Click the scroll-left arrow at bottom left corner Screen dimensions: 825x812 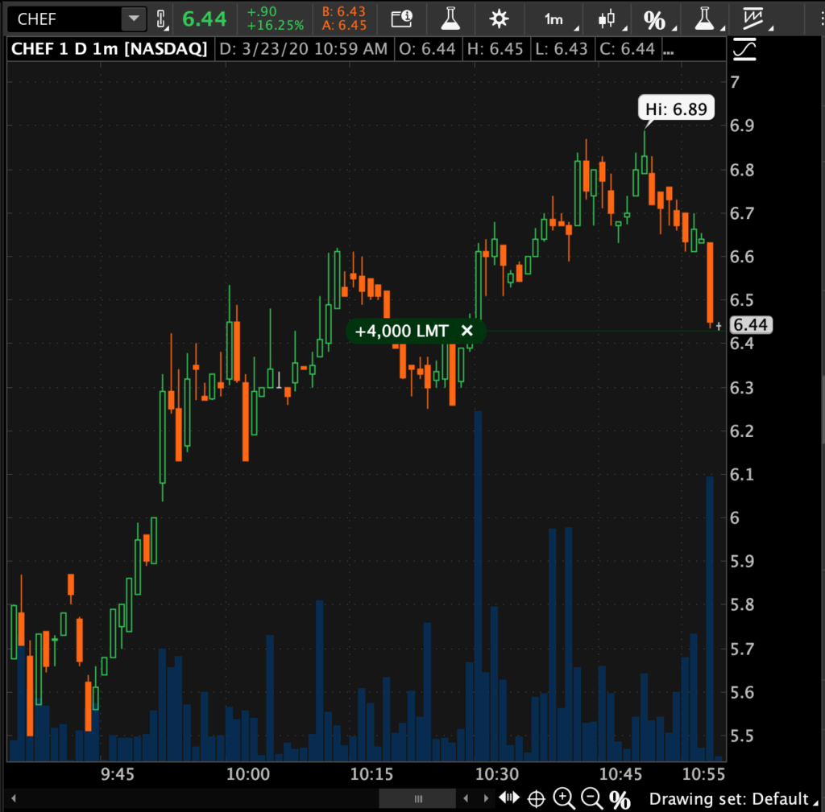[13, 798]
